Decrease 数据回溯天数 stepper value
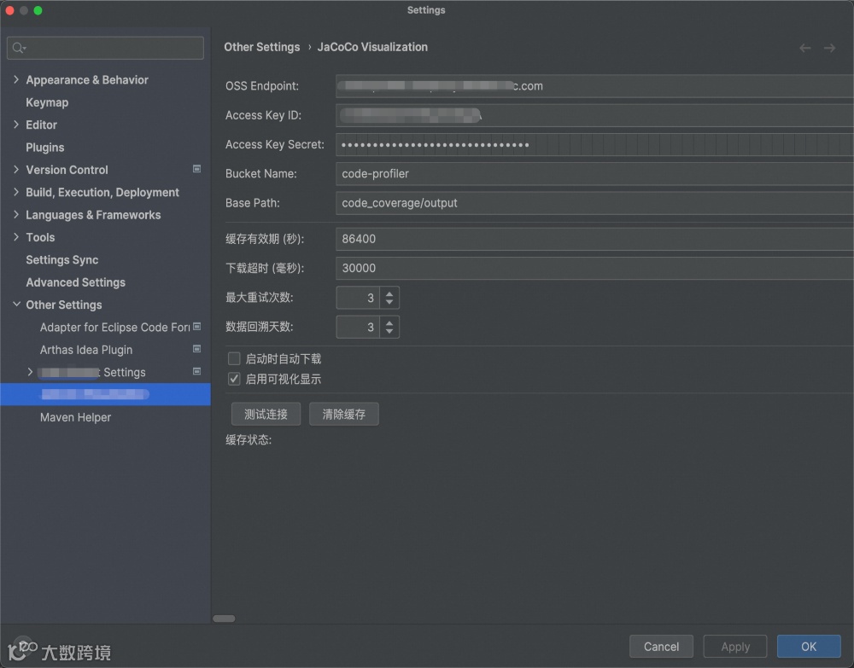Screen dimensions: 854x668 (389, 332)
